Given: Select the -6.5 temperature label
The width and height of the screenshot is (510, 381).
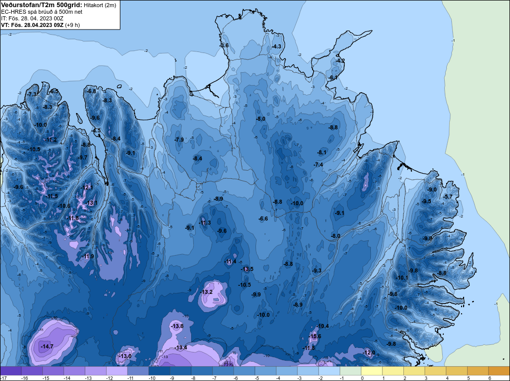Looking at the screenshot, I should pyautogui.click(x=54, y=91).
